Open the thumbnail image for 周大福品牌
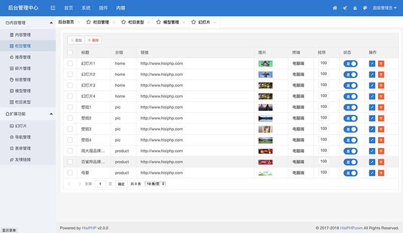 265,151
